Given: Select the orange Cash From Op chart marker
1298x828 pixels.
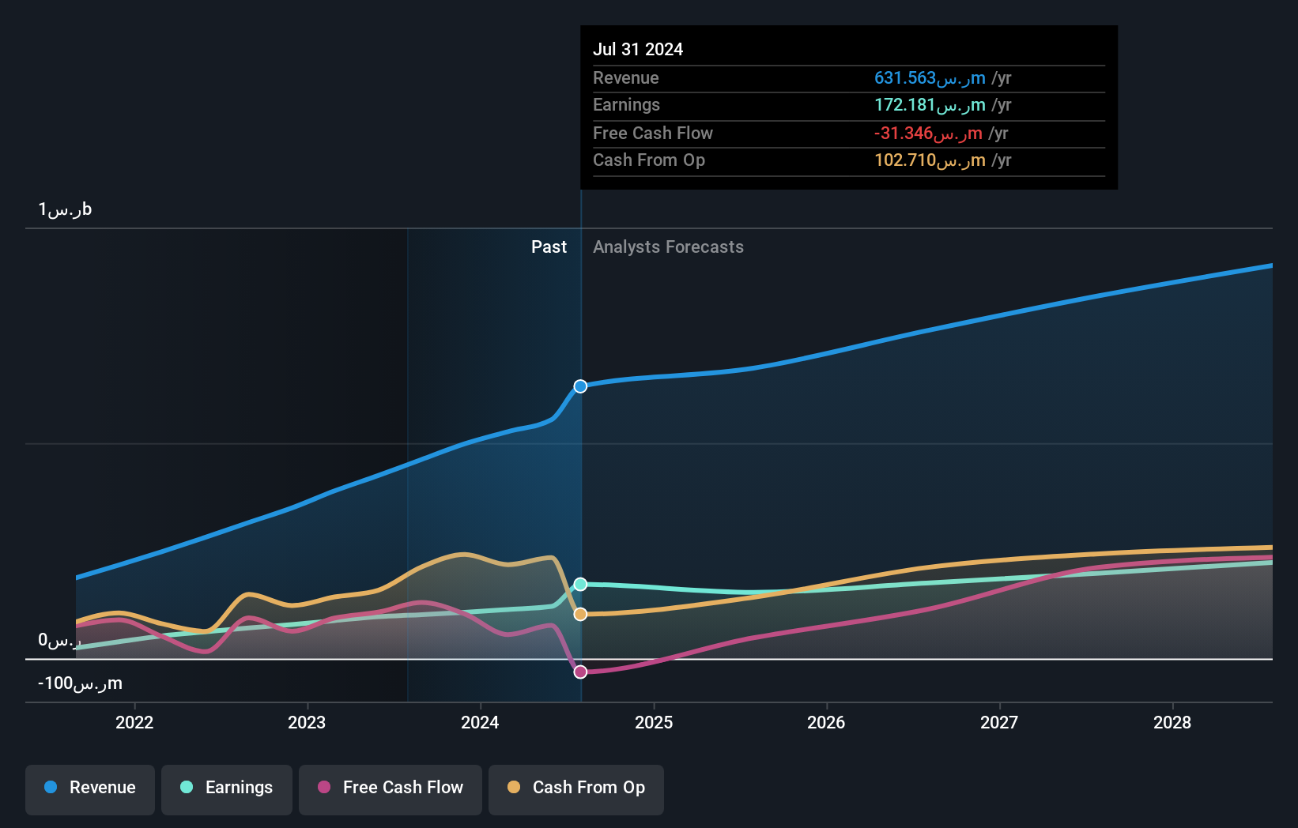Looking at the screenshot, I should click(x=580, y=614).
